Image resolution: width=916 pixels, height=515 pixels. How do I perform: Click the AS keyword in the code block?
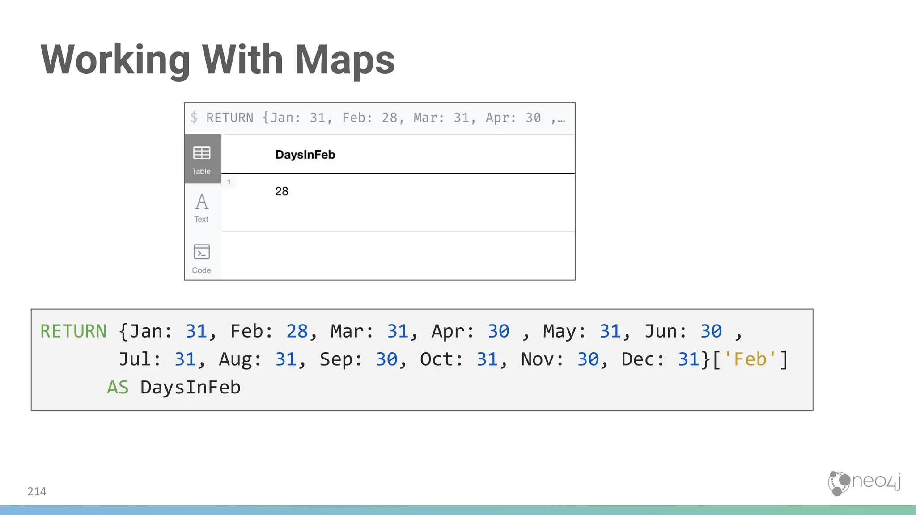pyautogui.click(x=118, y=387)
